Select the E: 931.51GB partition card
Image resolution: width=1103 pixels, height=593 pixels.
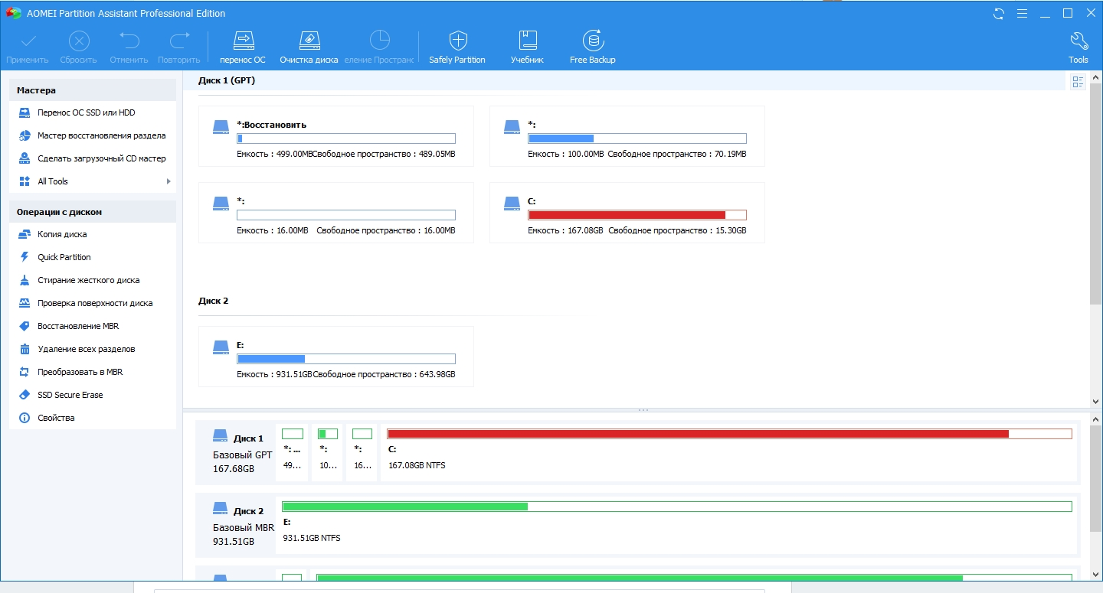tap(336, 357)
